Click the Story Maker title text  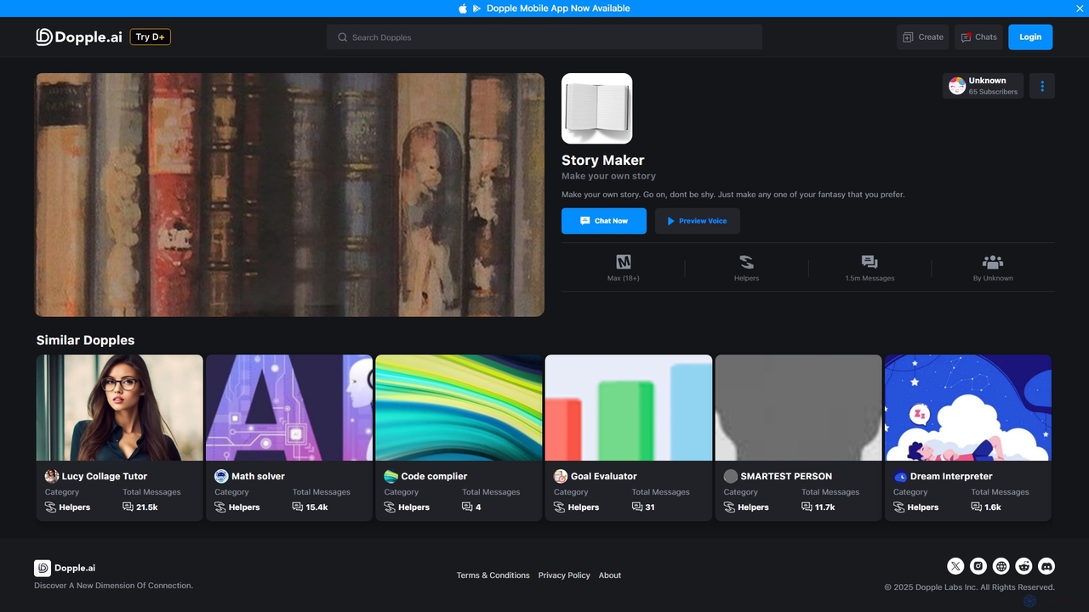[x=603, y=160]
